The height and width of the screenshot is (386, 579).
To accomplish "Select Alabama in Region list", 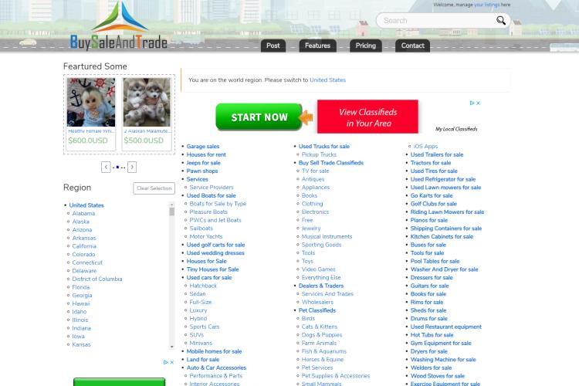I will click(x=83, y=214).
